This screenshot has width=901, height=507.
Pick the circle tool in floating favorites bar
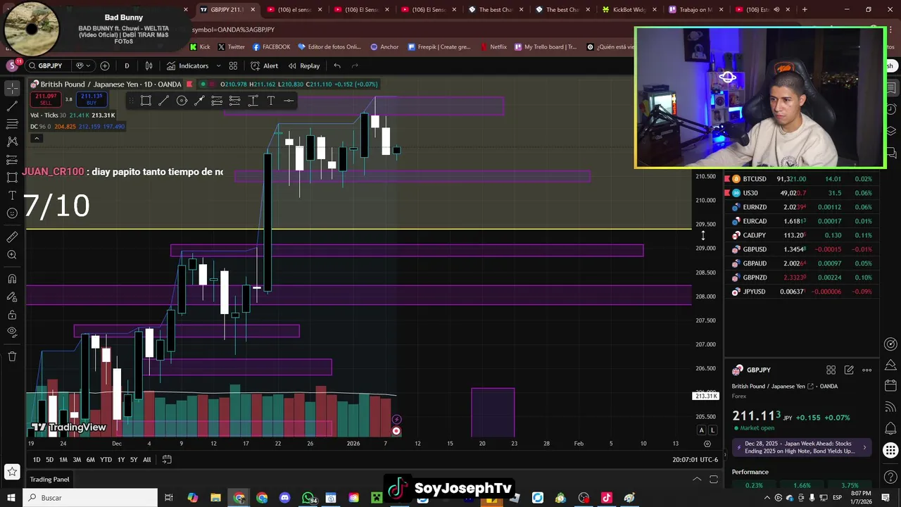182,101
